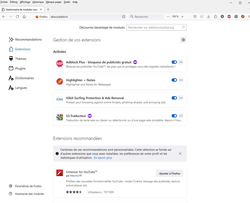The image size is (250, 203).
Task: Open the downloads panel
Action: pos(209,16)
